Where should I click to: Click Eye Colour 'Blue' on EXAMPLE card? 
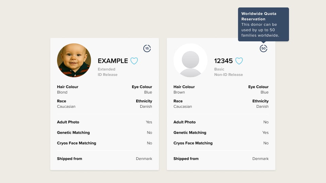[148, 92]
